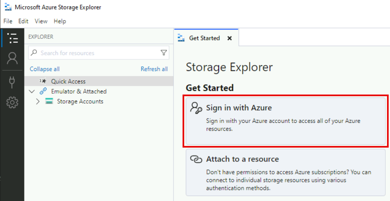Switch to the Get Started tab

204,38
